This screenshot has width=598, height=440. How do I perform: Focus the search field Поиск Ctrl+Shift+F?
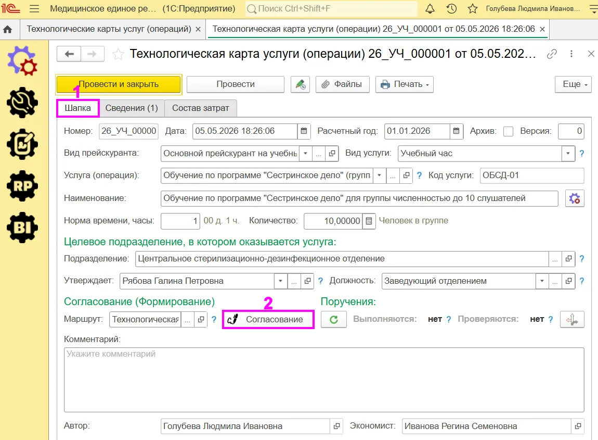[x=331, y=8]
